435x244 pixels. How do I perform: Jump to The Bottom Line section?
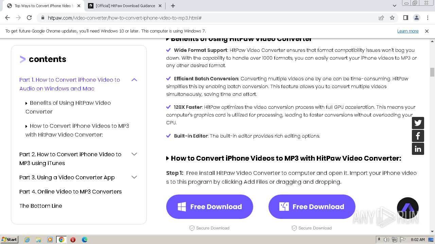tap(41, 206)
